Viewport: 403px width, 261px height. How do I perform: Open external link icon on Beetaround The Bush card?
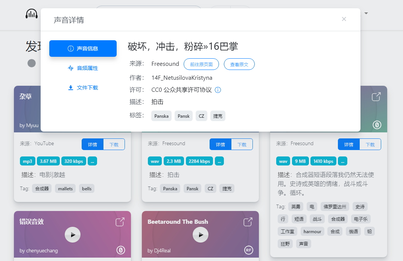248,222
